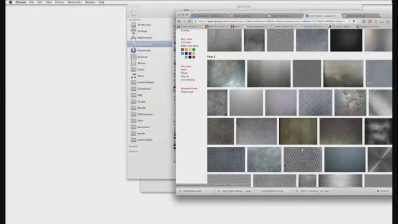The height and width of the screenshot is (224, 398).
Task: Pick the orange color filter swatch
Action: pos(186,50)
